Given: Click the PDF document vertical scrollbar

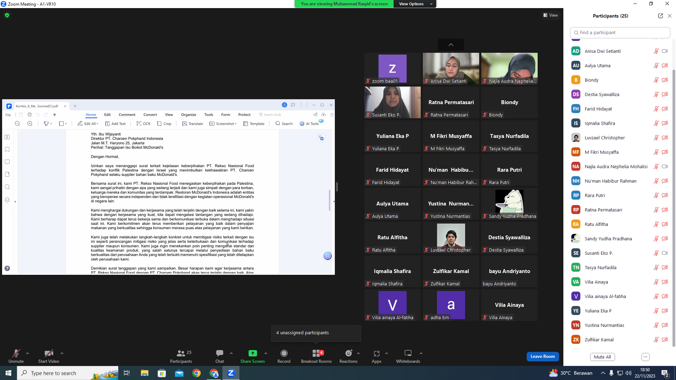Looking at the screenshot, I should click(x=330, y=200).
